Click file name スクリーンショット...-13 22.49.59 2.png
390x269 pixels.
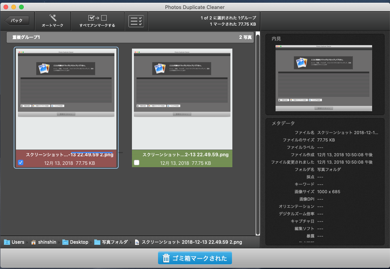point(70,154)
